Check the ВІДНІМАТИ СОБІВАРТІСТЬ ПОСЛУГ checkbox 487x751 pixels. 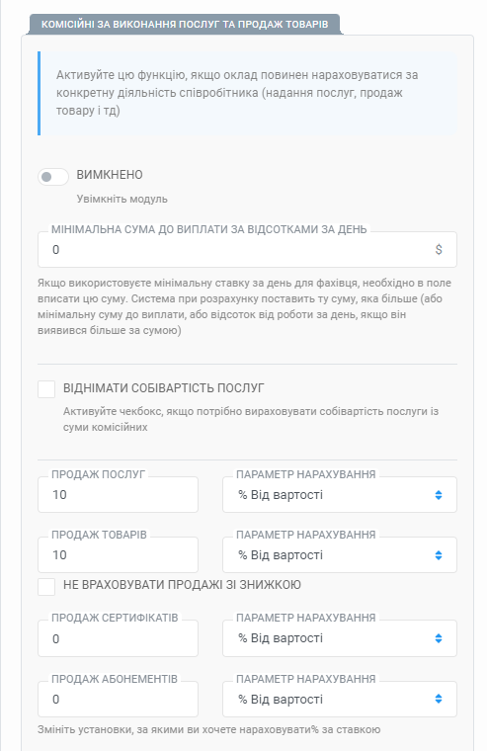[46, 389]
